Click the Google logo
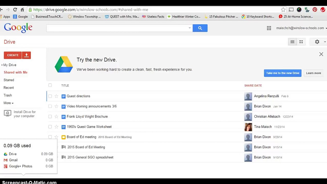This screenshot has width=327, height=184. coord(18,28)
